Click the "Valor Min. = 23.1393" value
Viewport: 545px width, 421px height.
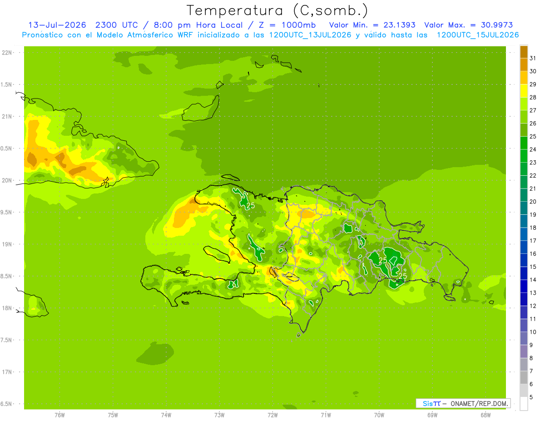pos(372,25)
